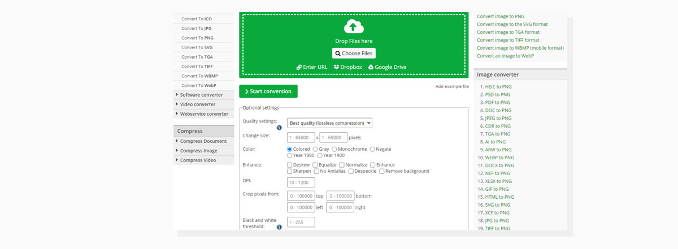Image resolution: width=678 pixels, height=249 pixels.
Task: Expand the Video converter section
Action: (203, 104)
